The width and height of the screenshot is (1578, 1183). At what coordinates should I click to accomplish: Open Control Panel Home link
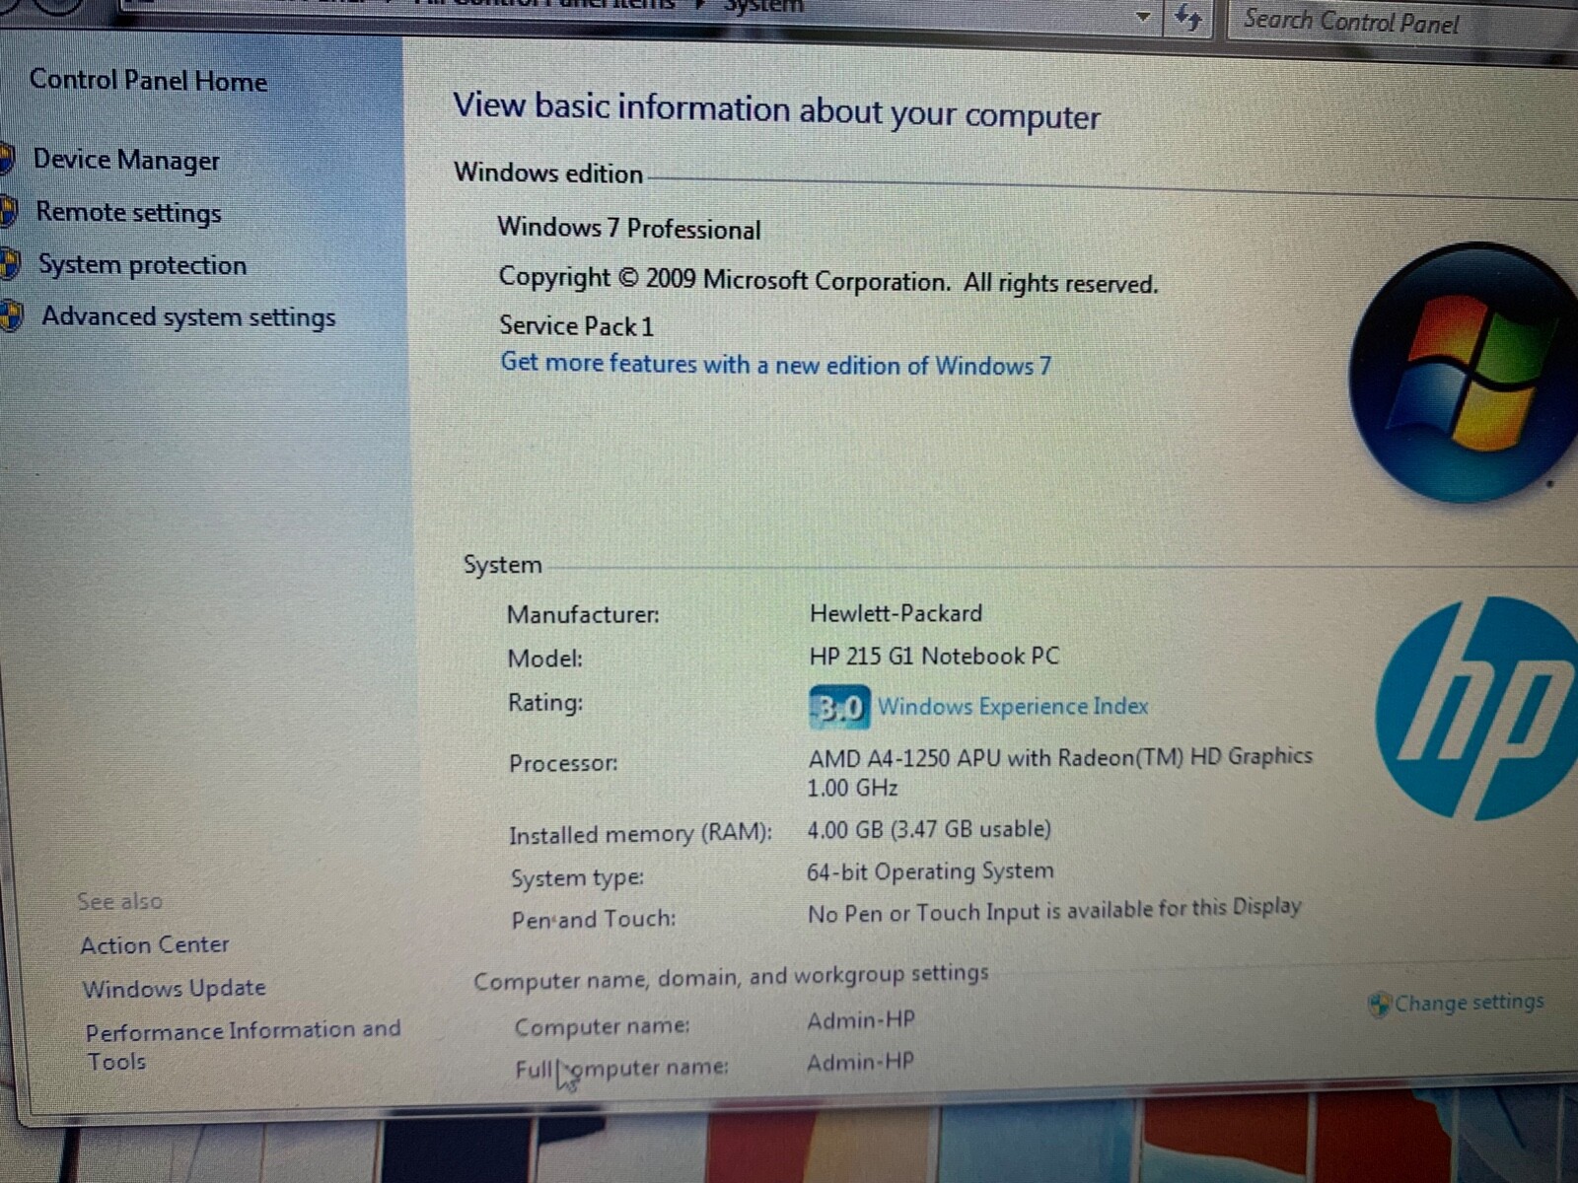coord(148,81)
